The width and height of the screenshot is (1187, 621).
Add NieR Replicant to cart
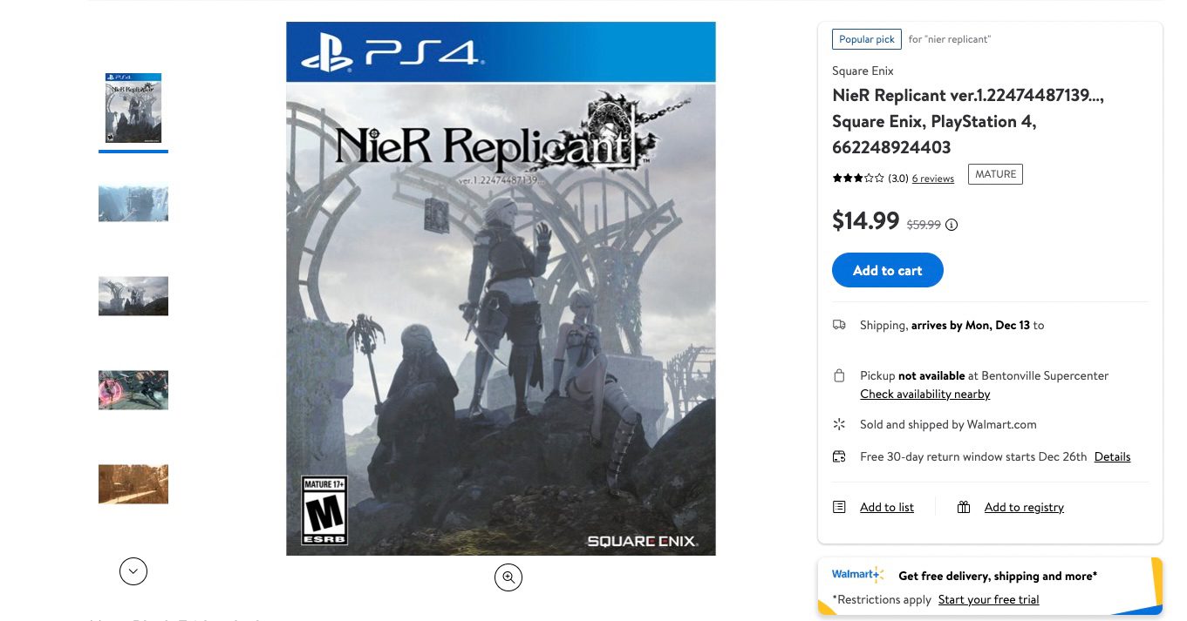pyautogui.click(x=887, y=270)
